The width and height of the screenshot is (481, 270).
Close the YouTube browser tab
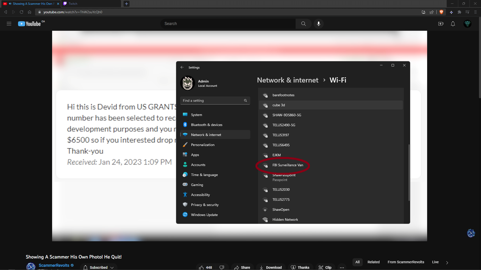[x=58, y=4]
